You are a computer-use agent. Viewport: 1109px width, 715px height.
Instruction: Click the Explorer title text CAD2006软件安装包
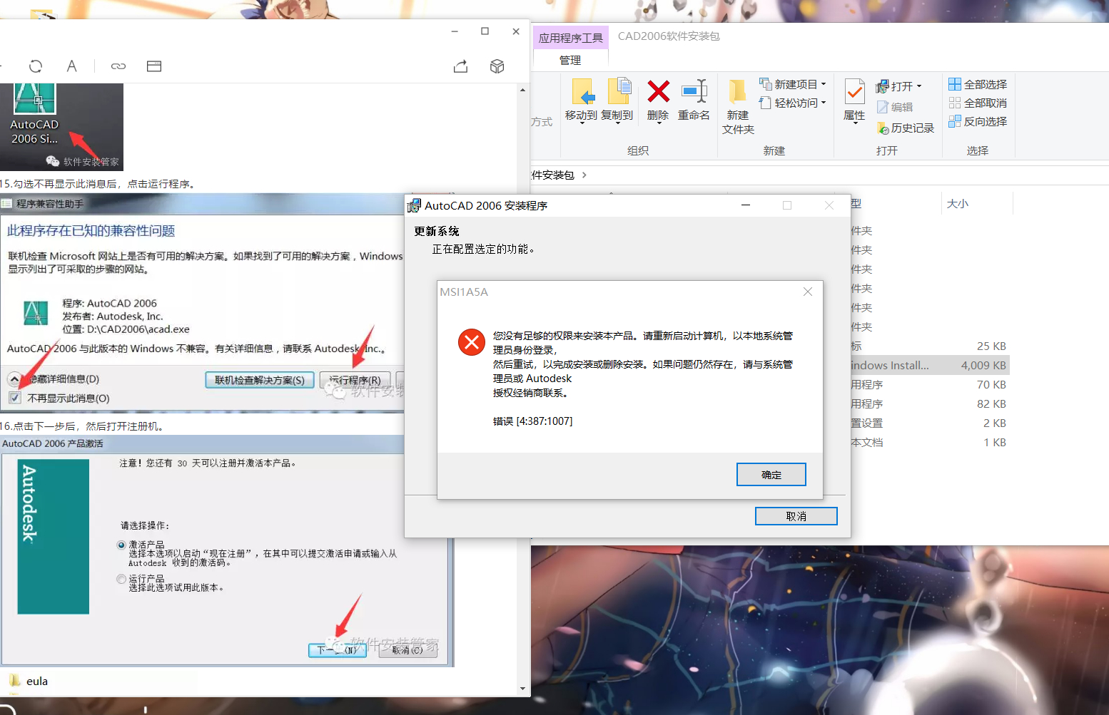pos(669,36)
